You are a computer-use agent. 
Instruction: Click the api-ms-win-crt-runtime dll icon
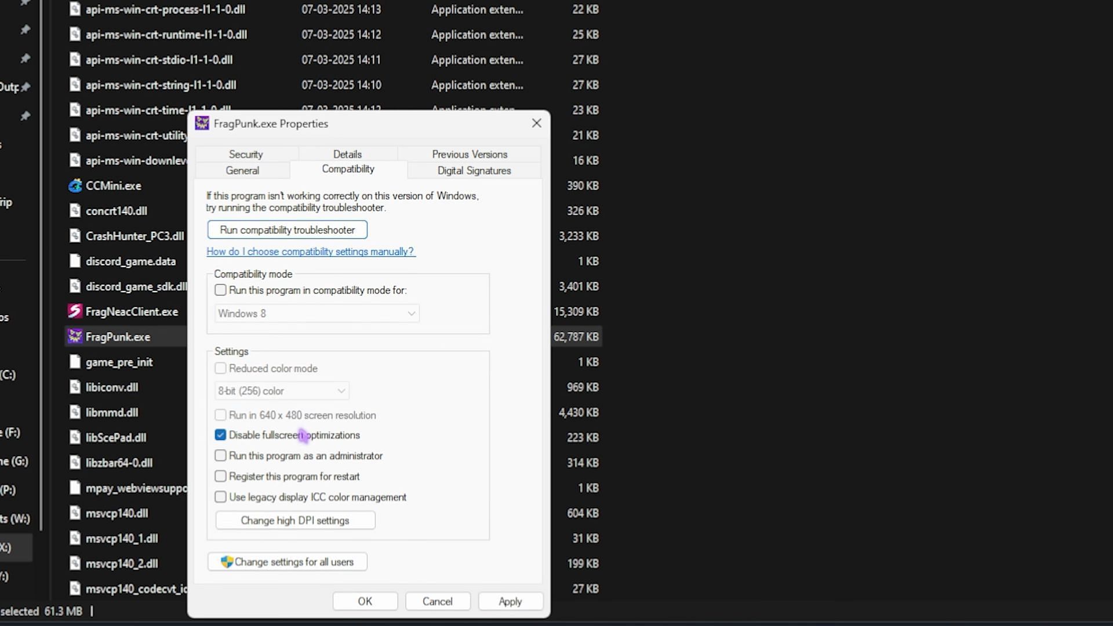pyautogui.click(x=75, y=34)
